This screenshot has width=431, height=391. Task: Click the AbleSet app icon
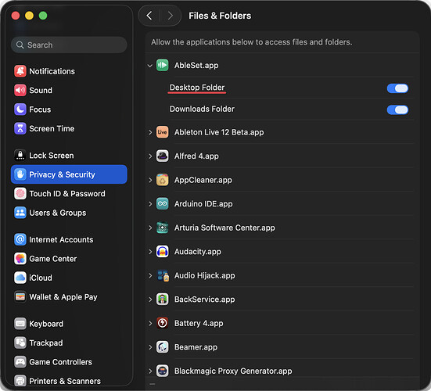tap(162, 66)
